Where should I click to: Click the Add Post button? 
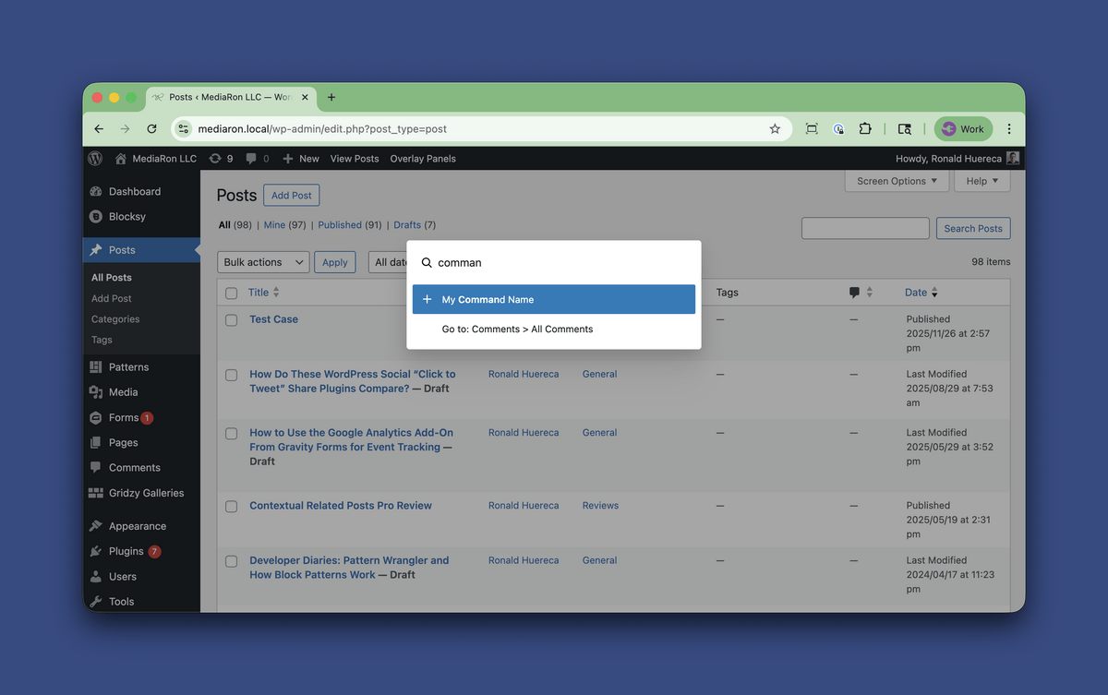point(291,196)
